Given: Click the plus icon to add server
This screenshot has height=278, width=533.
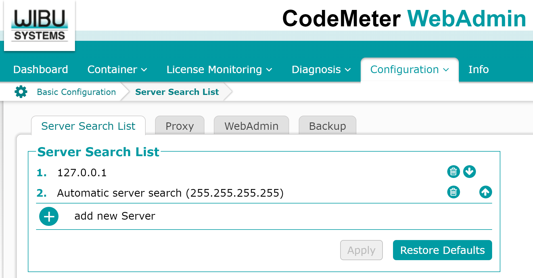Looking at the screenshot, I should tap(49, 217).
